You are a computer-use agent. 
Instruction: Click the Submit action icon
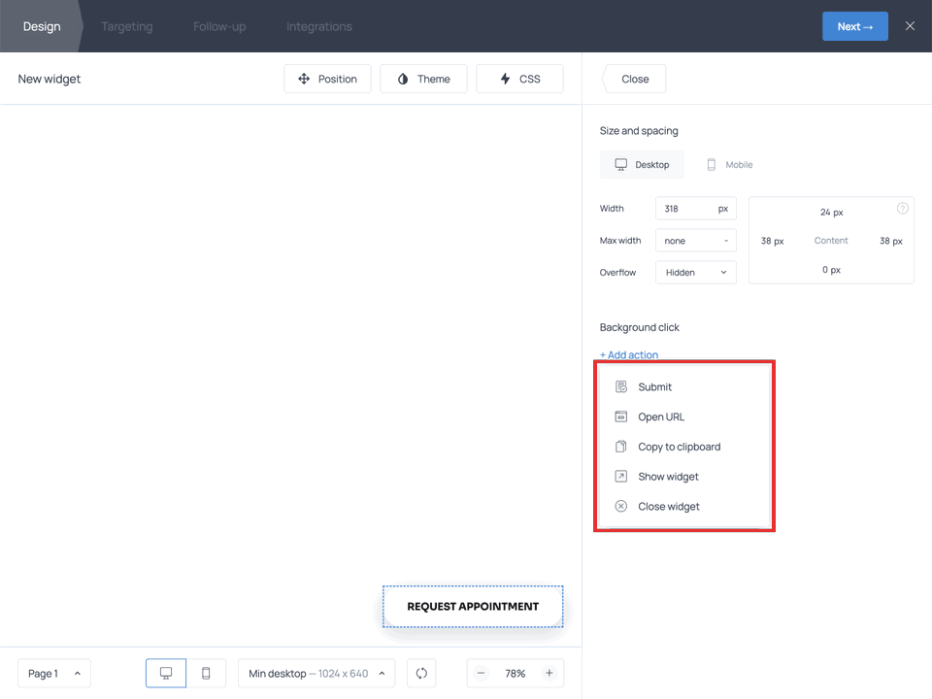[621, 387]
